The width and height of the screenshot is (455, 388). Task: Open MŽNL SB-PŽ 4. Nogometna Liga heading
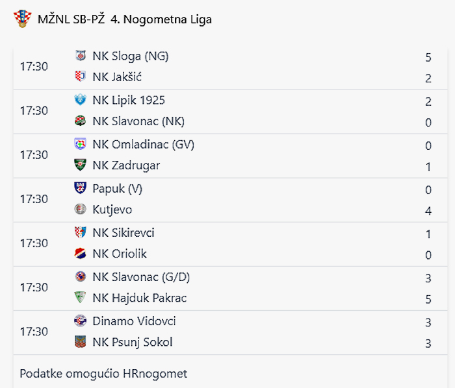(125, 19)
